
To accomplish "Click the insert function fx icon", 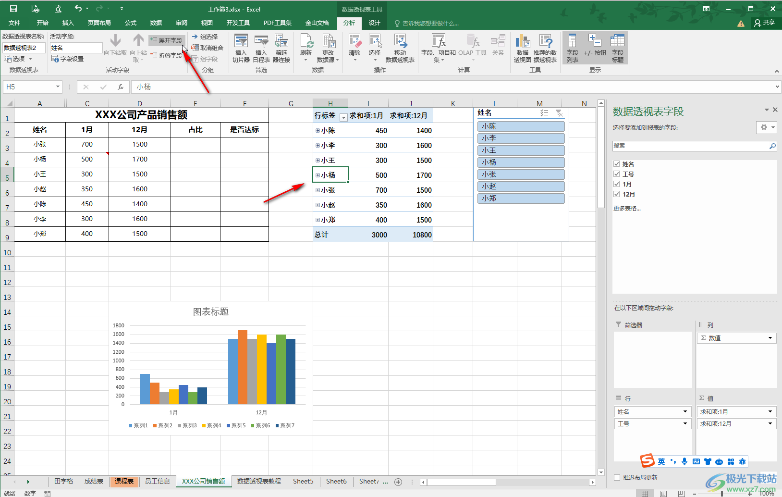I will [121, 87].
